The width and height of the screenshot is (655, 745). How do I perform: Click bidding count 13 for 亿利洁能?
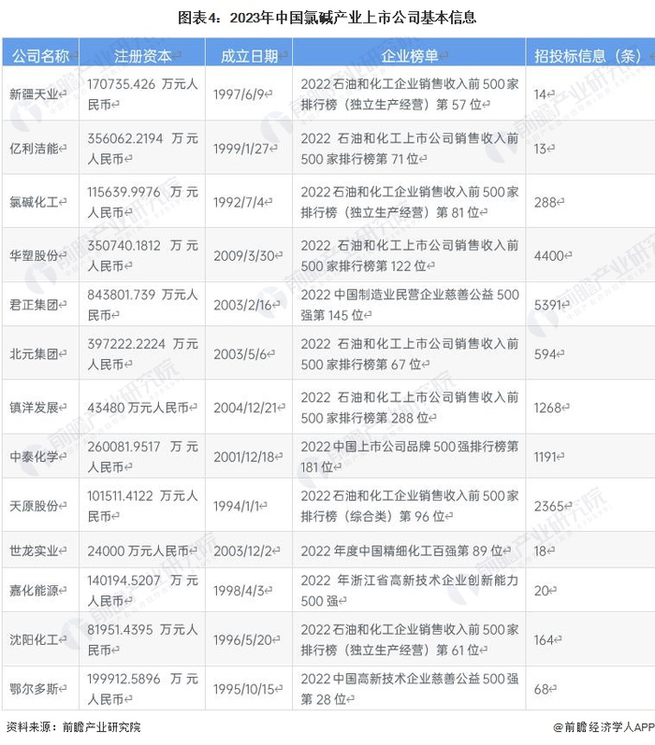pos(540,149)
